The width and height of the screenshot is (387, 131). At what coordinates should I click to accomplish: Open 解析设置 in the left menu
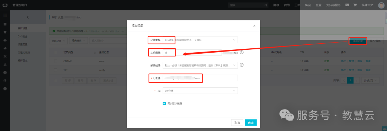click(23, 28)
